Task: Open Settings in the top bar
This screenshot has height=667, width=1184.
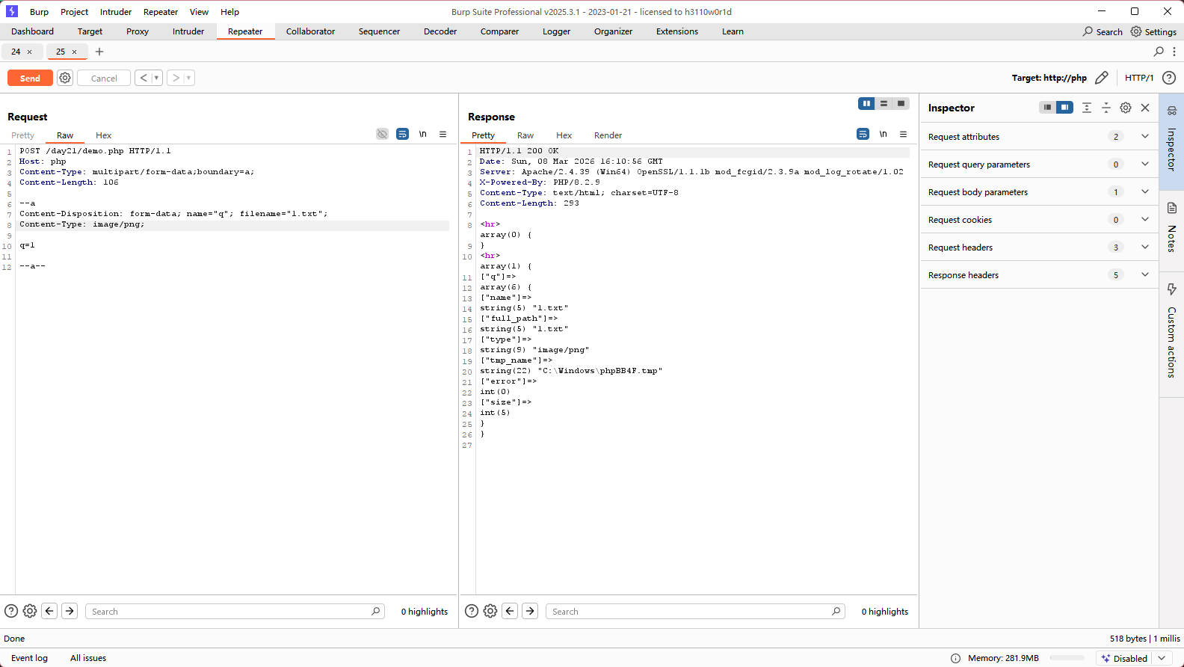Action: click(1153, 31)
